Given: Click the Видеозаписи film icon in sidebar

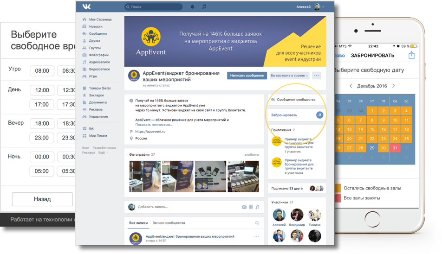Looking at the screenshot, I should point(84,69).
